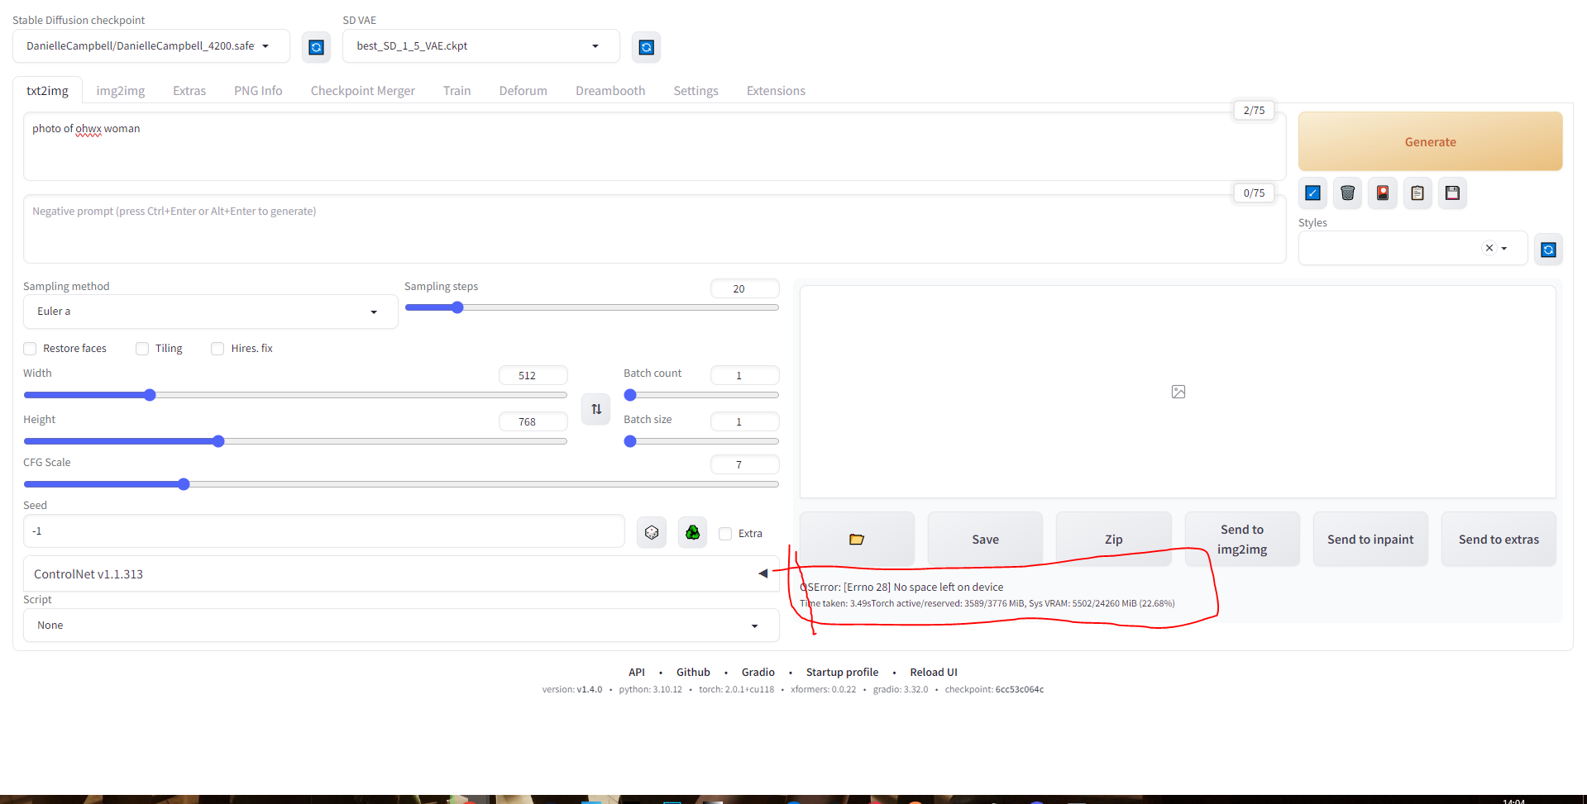Image resolution: width=1587 pixels, height=804 pixels.
Task: Click the Generate button
Action: click(x=1431, y=142)
